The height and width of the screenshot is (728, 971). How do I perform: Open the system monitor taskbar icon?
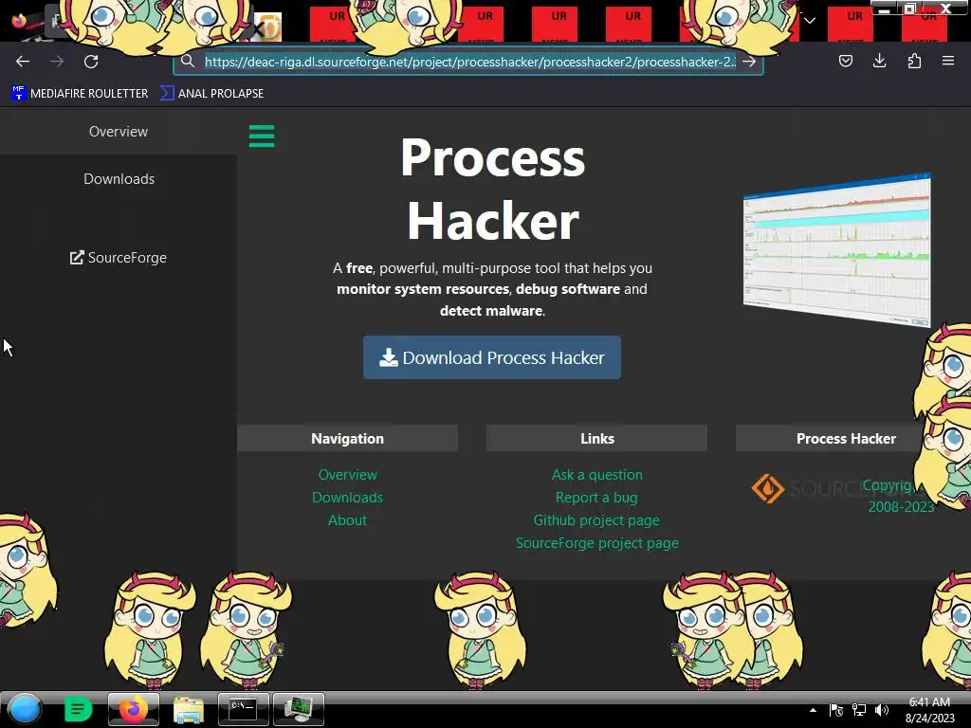tap(299, 709)
